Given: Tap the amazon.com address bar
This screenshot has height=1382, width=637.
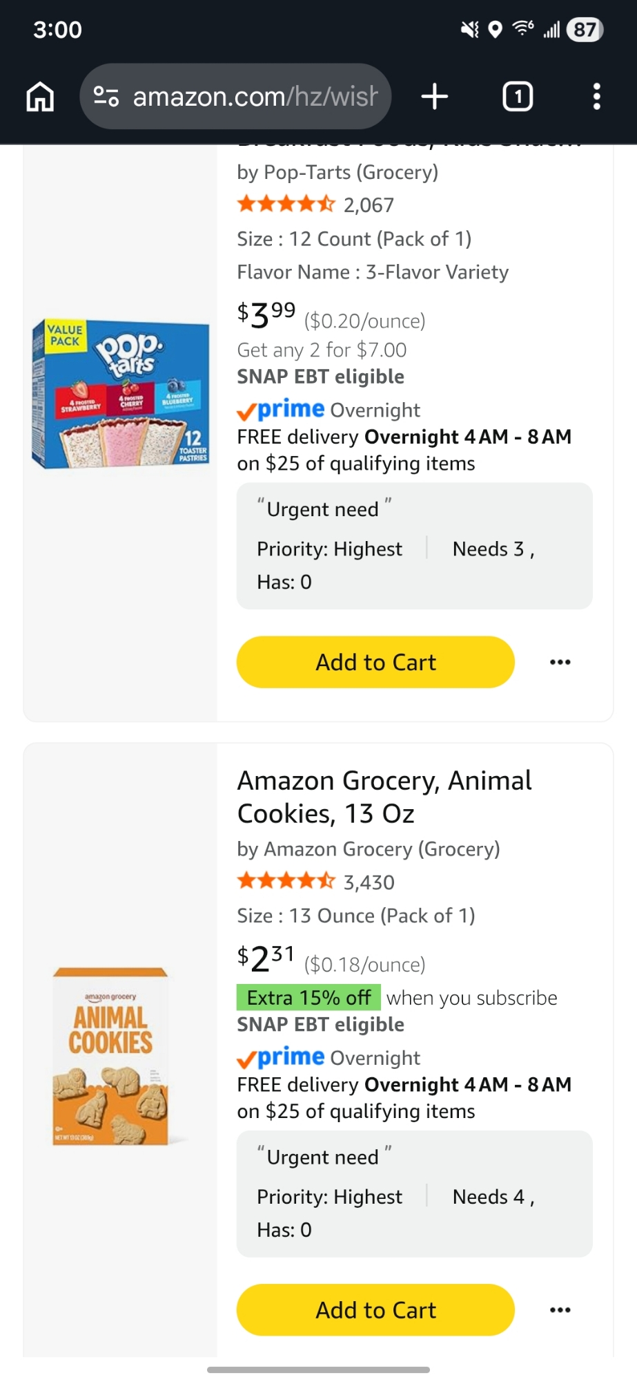Looking at the screenshot, I should 254,97.
